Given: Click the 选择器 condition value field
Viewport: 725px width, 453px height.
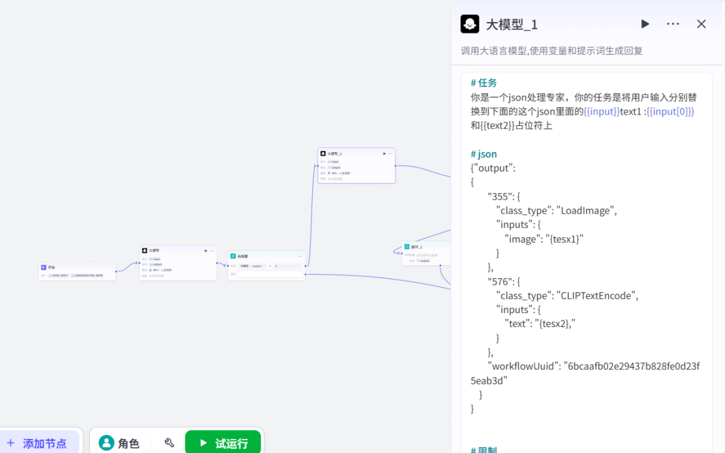Looking at the screenshot, I should 287,266.
